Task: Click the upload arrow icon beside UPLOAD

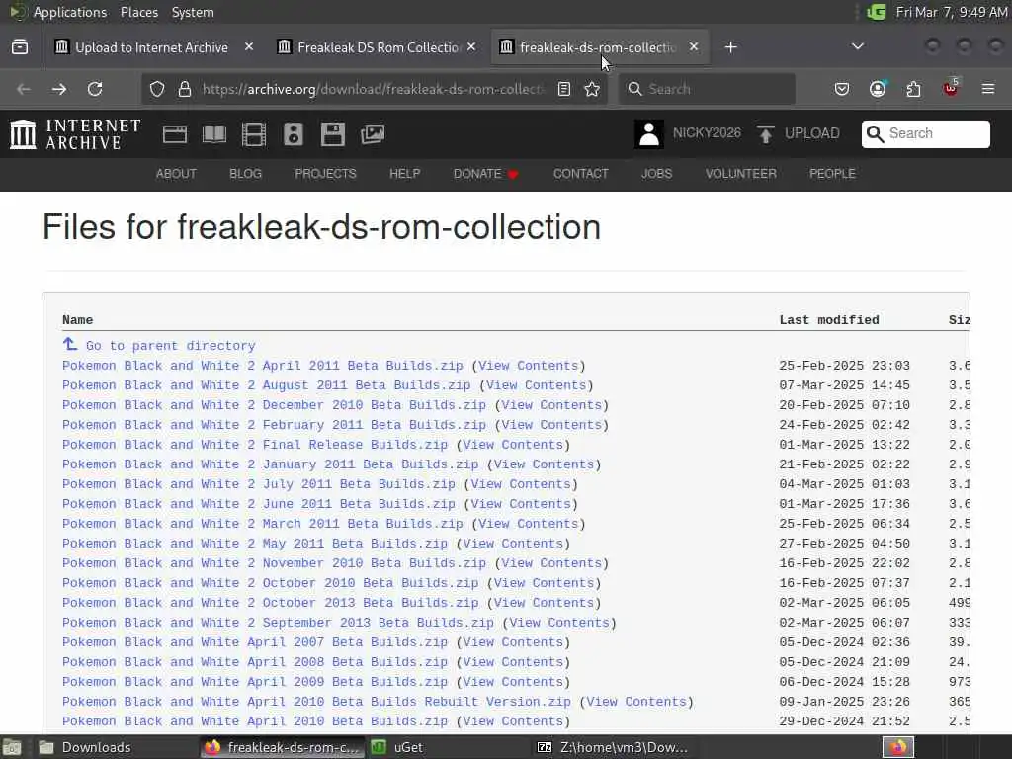Action: coord(766,134)
